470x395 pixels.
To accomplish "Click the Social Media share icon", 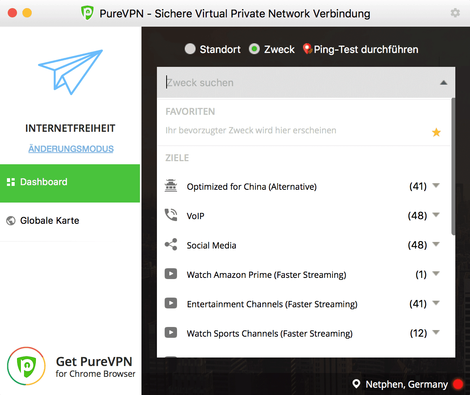I will tap(171, 244).
